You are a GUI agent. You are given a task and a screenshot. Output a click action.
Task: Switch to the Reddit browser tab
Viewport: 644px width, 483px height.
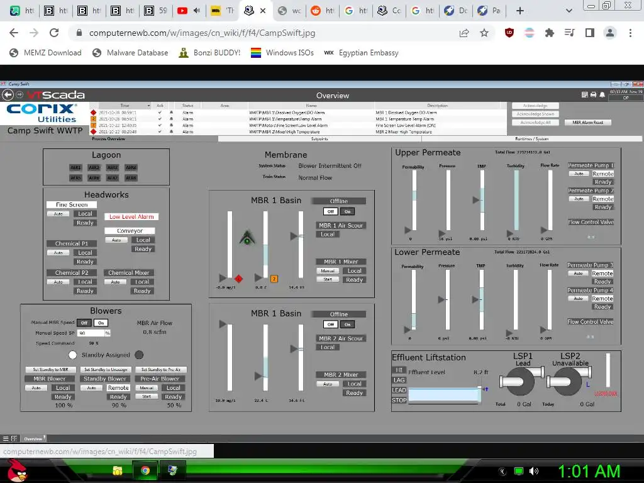pos(321,11)
